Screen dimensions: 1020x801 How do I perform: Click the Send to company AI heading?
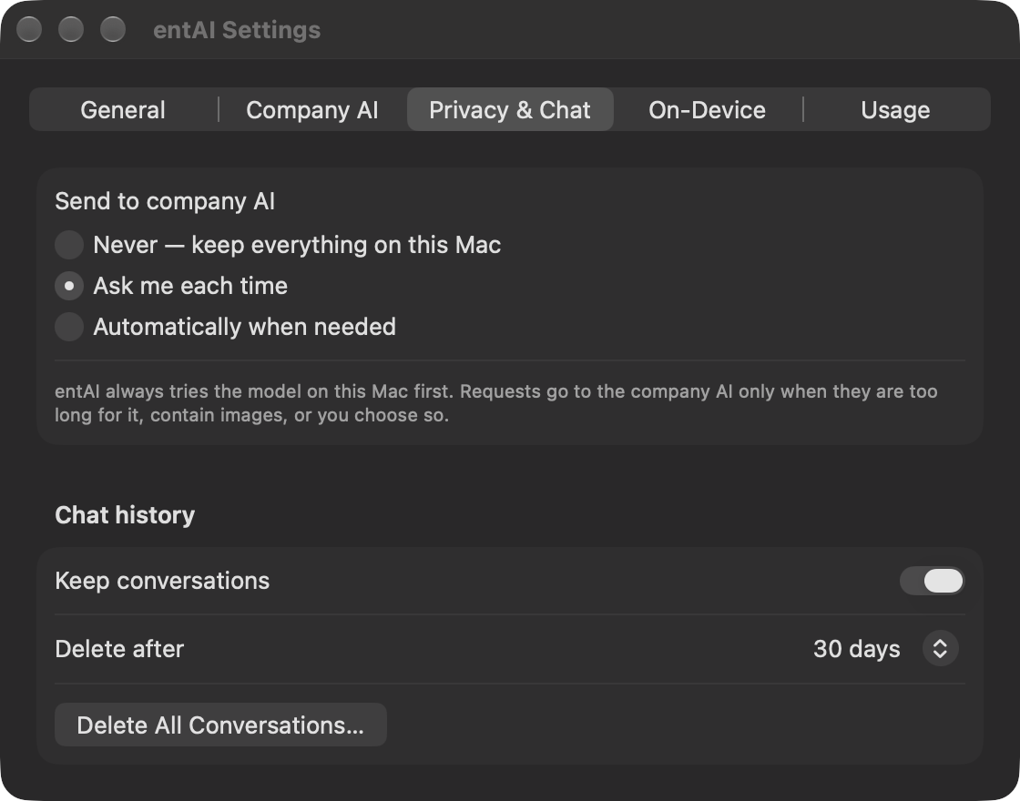point(165,201)
